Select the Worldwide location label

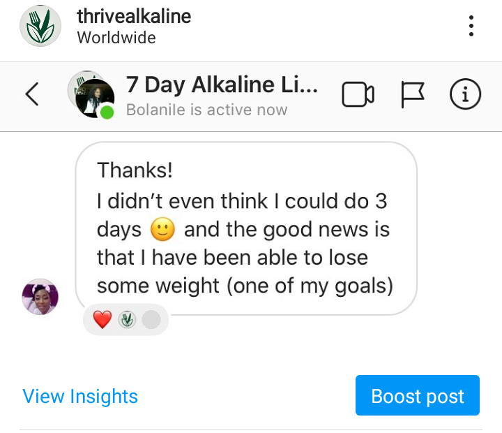click(116, 37)
